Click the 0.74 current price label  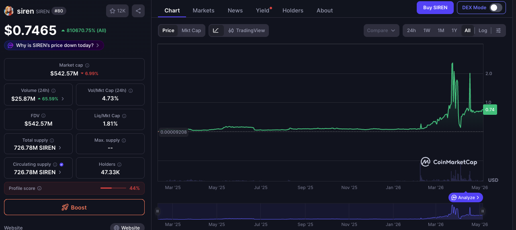[x=490, y=110]
